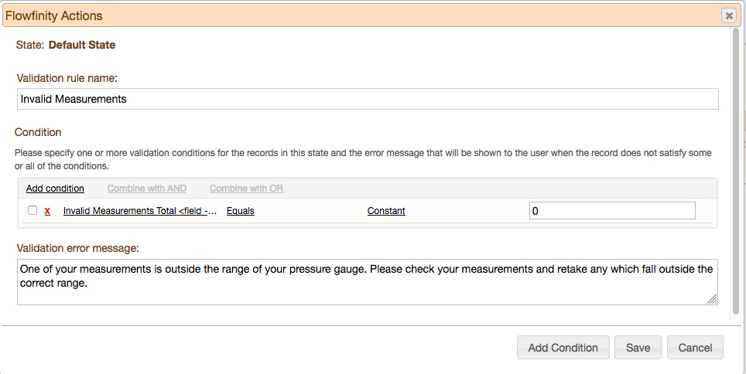This screenshot has width=746, height=374.
Task: Grab the error message textarea resize handle
Action: click(x=712, y=299)
